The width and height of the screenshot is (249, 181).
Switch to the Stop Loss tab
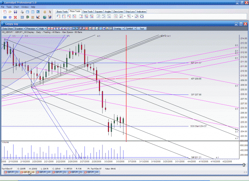click(130, 12)
